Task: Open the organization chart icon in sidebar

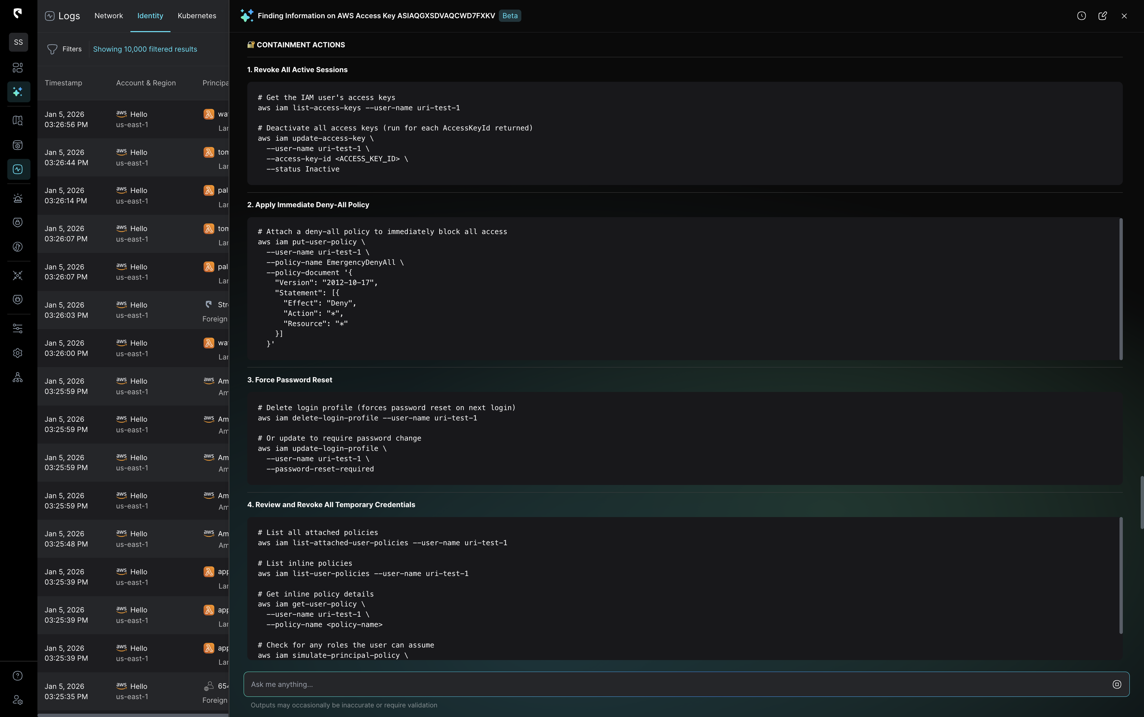Action: click(18, 377)
